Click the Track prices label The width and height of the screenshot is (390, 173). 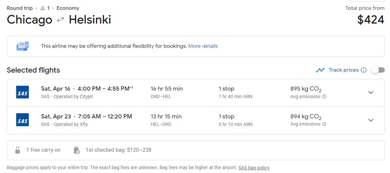pyautogui.click(x=343, y=70)
